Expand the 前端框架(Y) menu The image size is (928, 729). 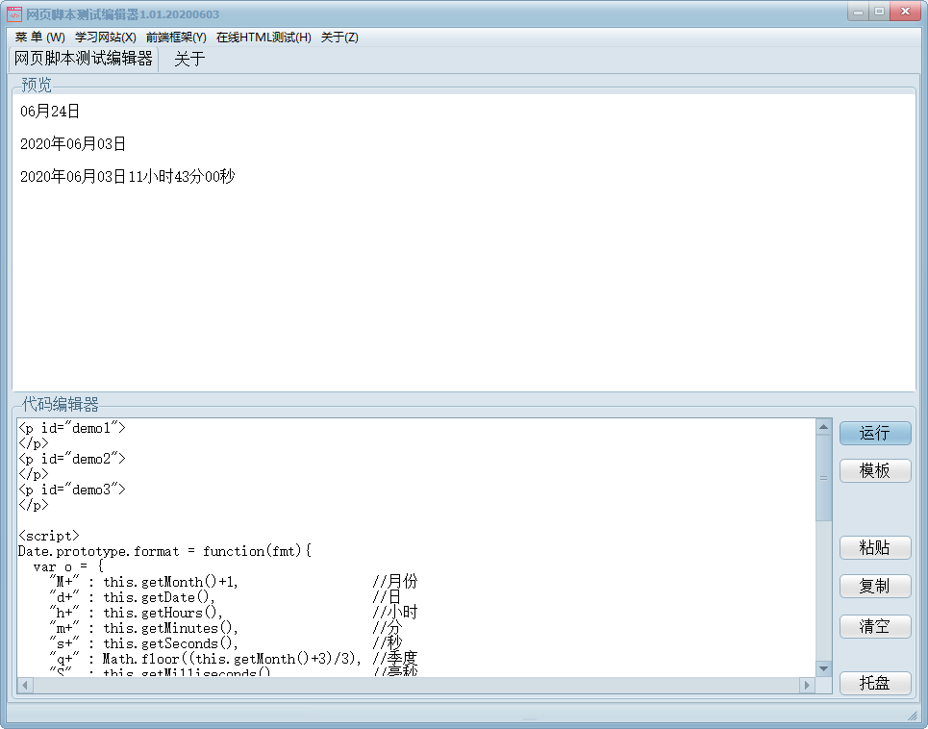(176, 38)
